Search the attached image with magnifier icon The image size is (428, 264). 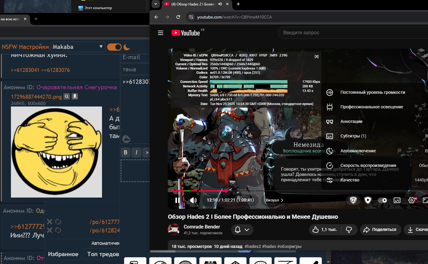click(67, 96)
